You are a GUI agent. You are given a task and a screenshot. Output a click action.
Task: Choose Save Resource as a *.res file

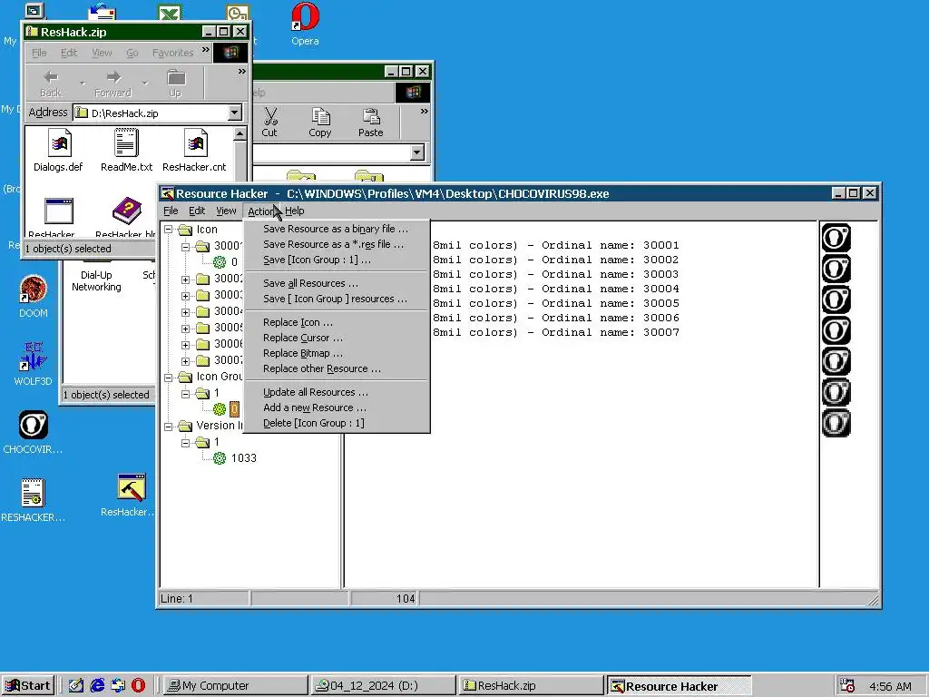[336, 244]
